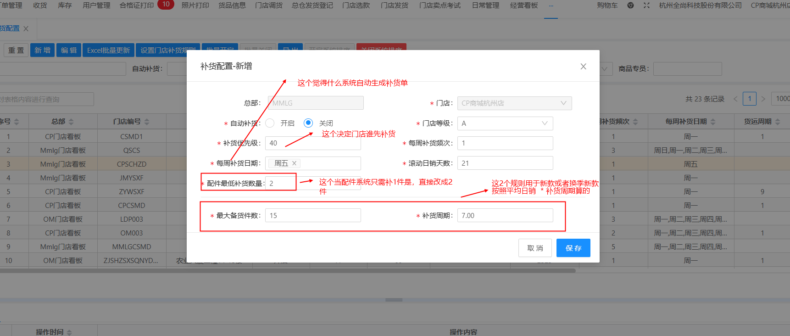
Task: Open the 门店 dropdown CP商城杭州店
Action: point(514,103)
